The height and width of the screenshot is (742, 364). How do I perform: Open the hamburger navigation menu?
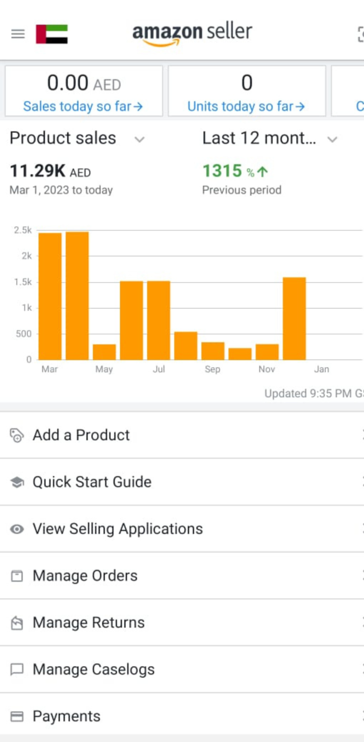tap(18, 34)
